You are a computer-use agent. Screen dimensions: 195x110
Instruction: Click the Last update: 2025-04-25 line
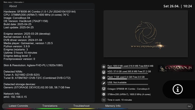tap(18, 27)
